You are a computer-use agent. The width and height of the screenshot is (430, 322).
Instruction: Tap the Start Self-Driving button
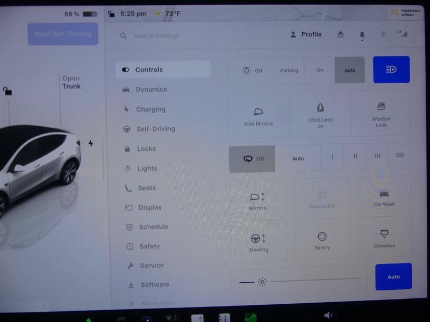(x=63, y=34)
